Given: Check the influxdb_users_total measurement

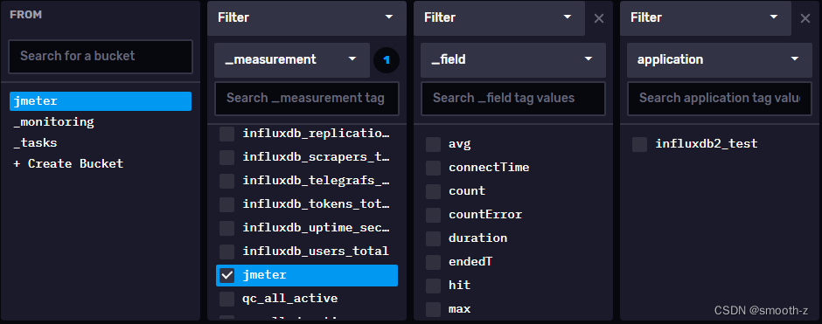Looking at the screenshot, I should coord(227,252).
